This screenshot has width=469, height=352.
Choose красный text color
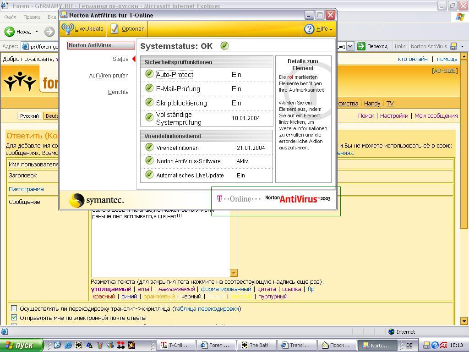pyautogui.click(x=104, y=297)
